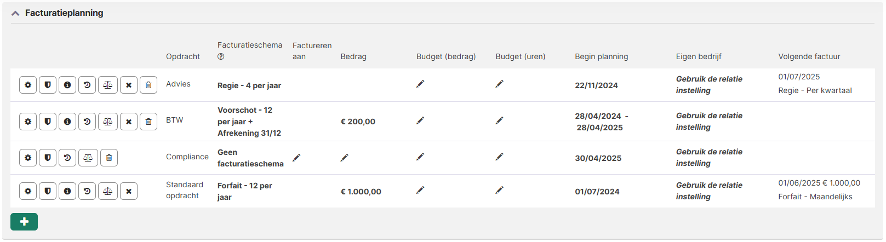886x242 pixels.
Task: Click 'Gebruik de relatie instelling' in BTW row
Action: click(x=709, y=121)
